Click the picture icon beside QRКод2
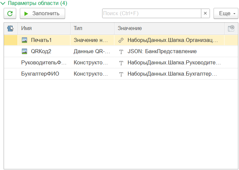This screenshot has width=239, height=170. [24, 51]
